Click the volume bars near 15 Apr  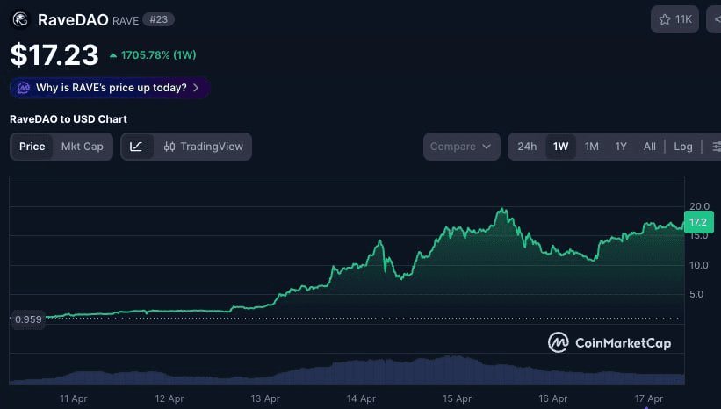pos(455,369)
